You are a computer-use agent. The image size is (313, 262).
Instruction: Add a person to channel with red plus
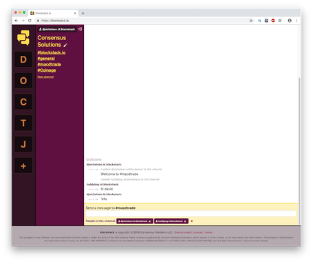pos(192,221)
